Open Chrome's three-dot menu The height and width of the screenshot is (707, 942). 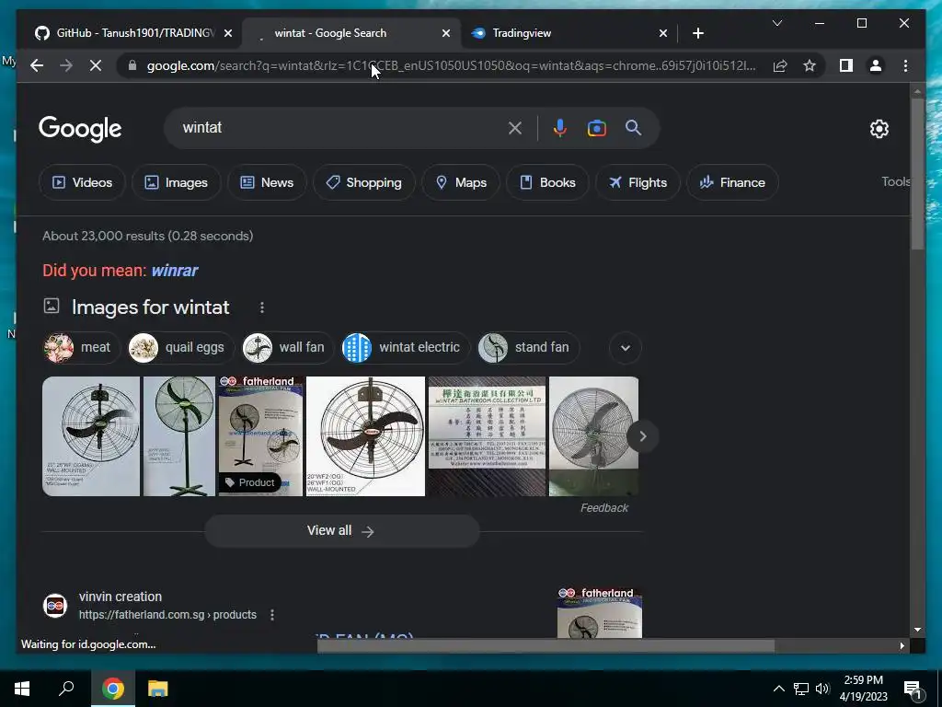tap(905, 65)
